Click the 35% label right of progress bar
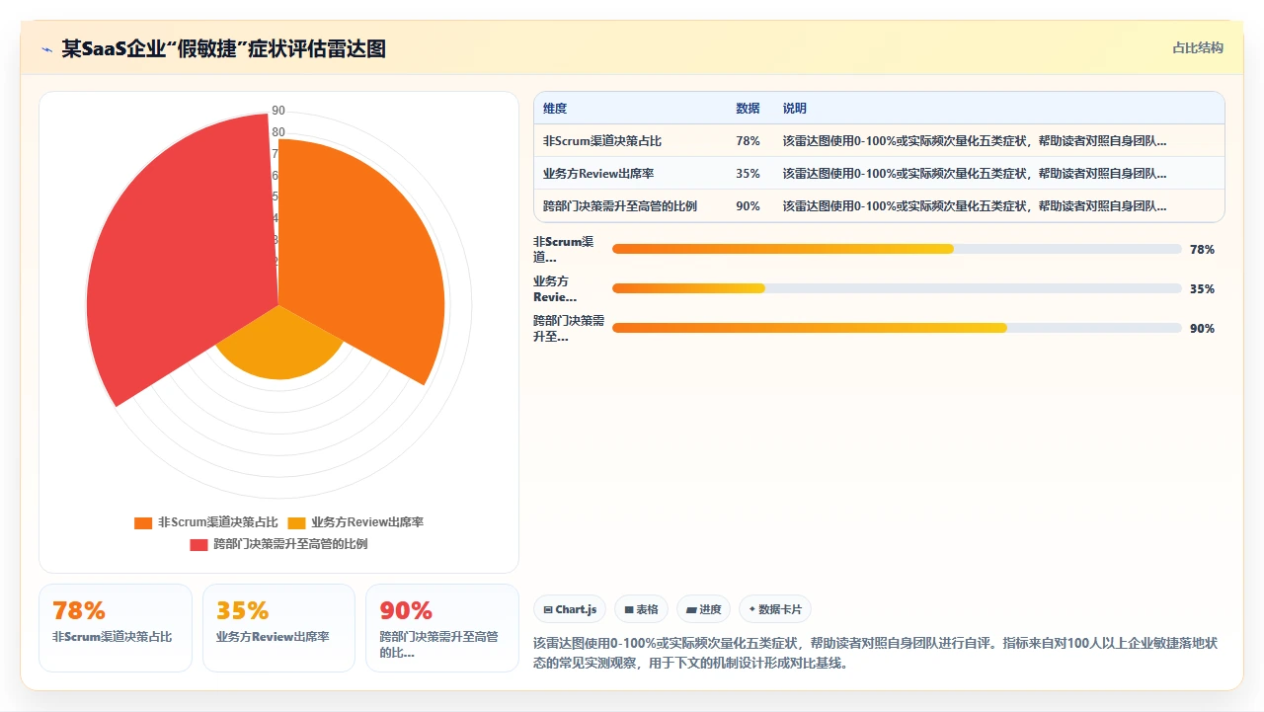 pyautogui.click(x=1202, y=289)
